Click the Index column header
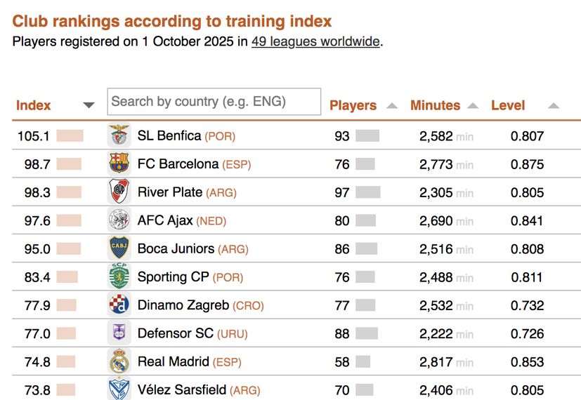Screen dimensions: 581x400 [34, 105]
